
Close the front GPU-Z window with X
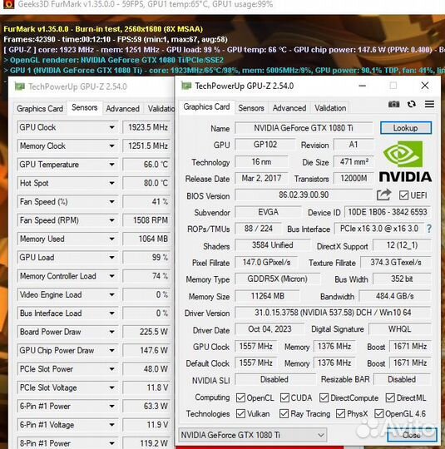click(x=425, y=86)
